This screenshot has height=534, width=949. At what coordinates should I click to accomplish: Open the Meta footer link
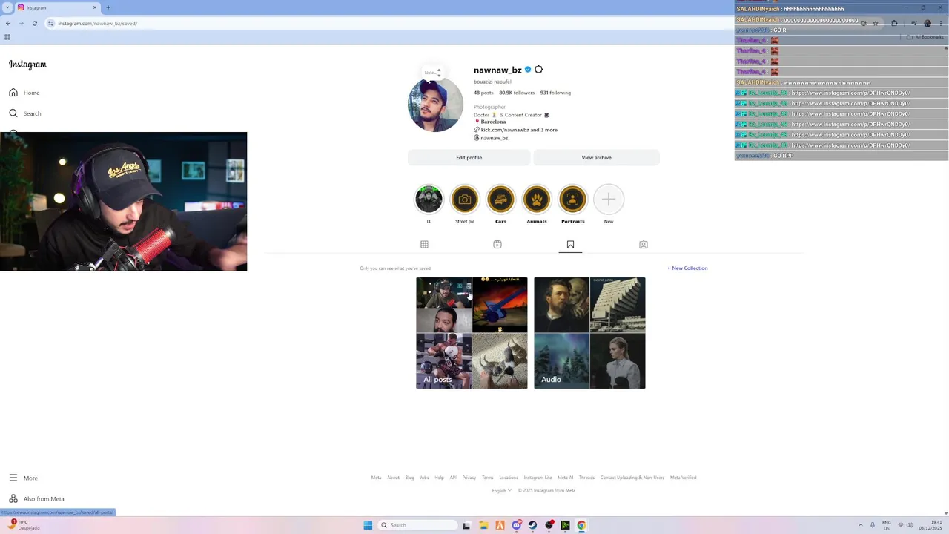[376, 478]
